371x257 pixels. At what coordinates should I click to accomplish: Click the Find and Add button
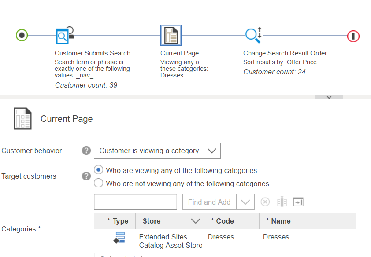pos(209,202)
